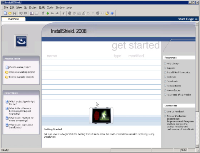Click the InstallShield logo on Start Page

point(21,41)
